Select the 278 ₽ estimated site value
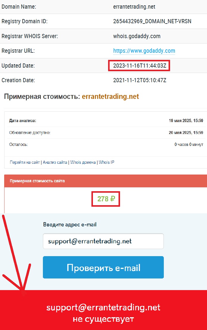Screen dimensions: 207x330 point(106,199)
